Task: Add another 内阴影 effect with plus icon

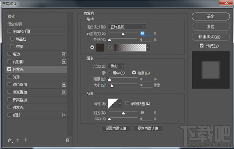Action: pyautogui.click(x=64, y=62)
